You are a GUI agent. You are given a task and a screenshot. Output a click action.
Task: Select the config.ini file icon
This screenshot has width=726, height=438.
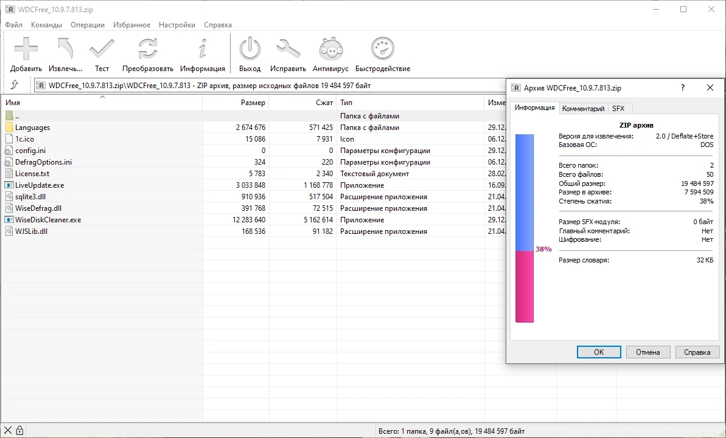pos(9,151)
